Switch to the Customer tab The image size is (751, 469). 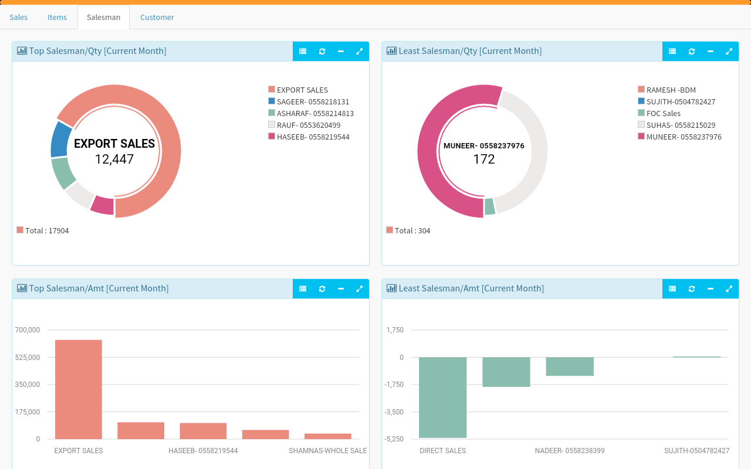coord(157,17)
